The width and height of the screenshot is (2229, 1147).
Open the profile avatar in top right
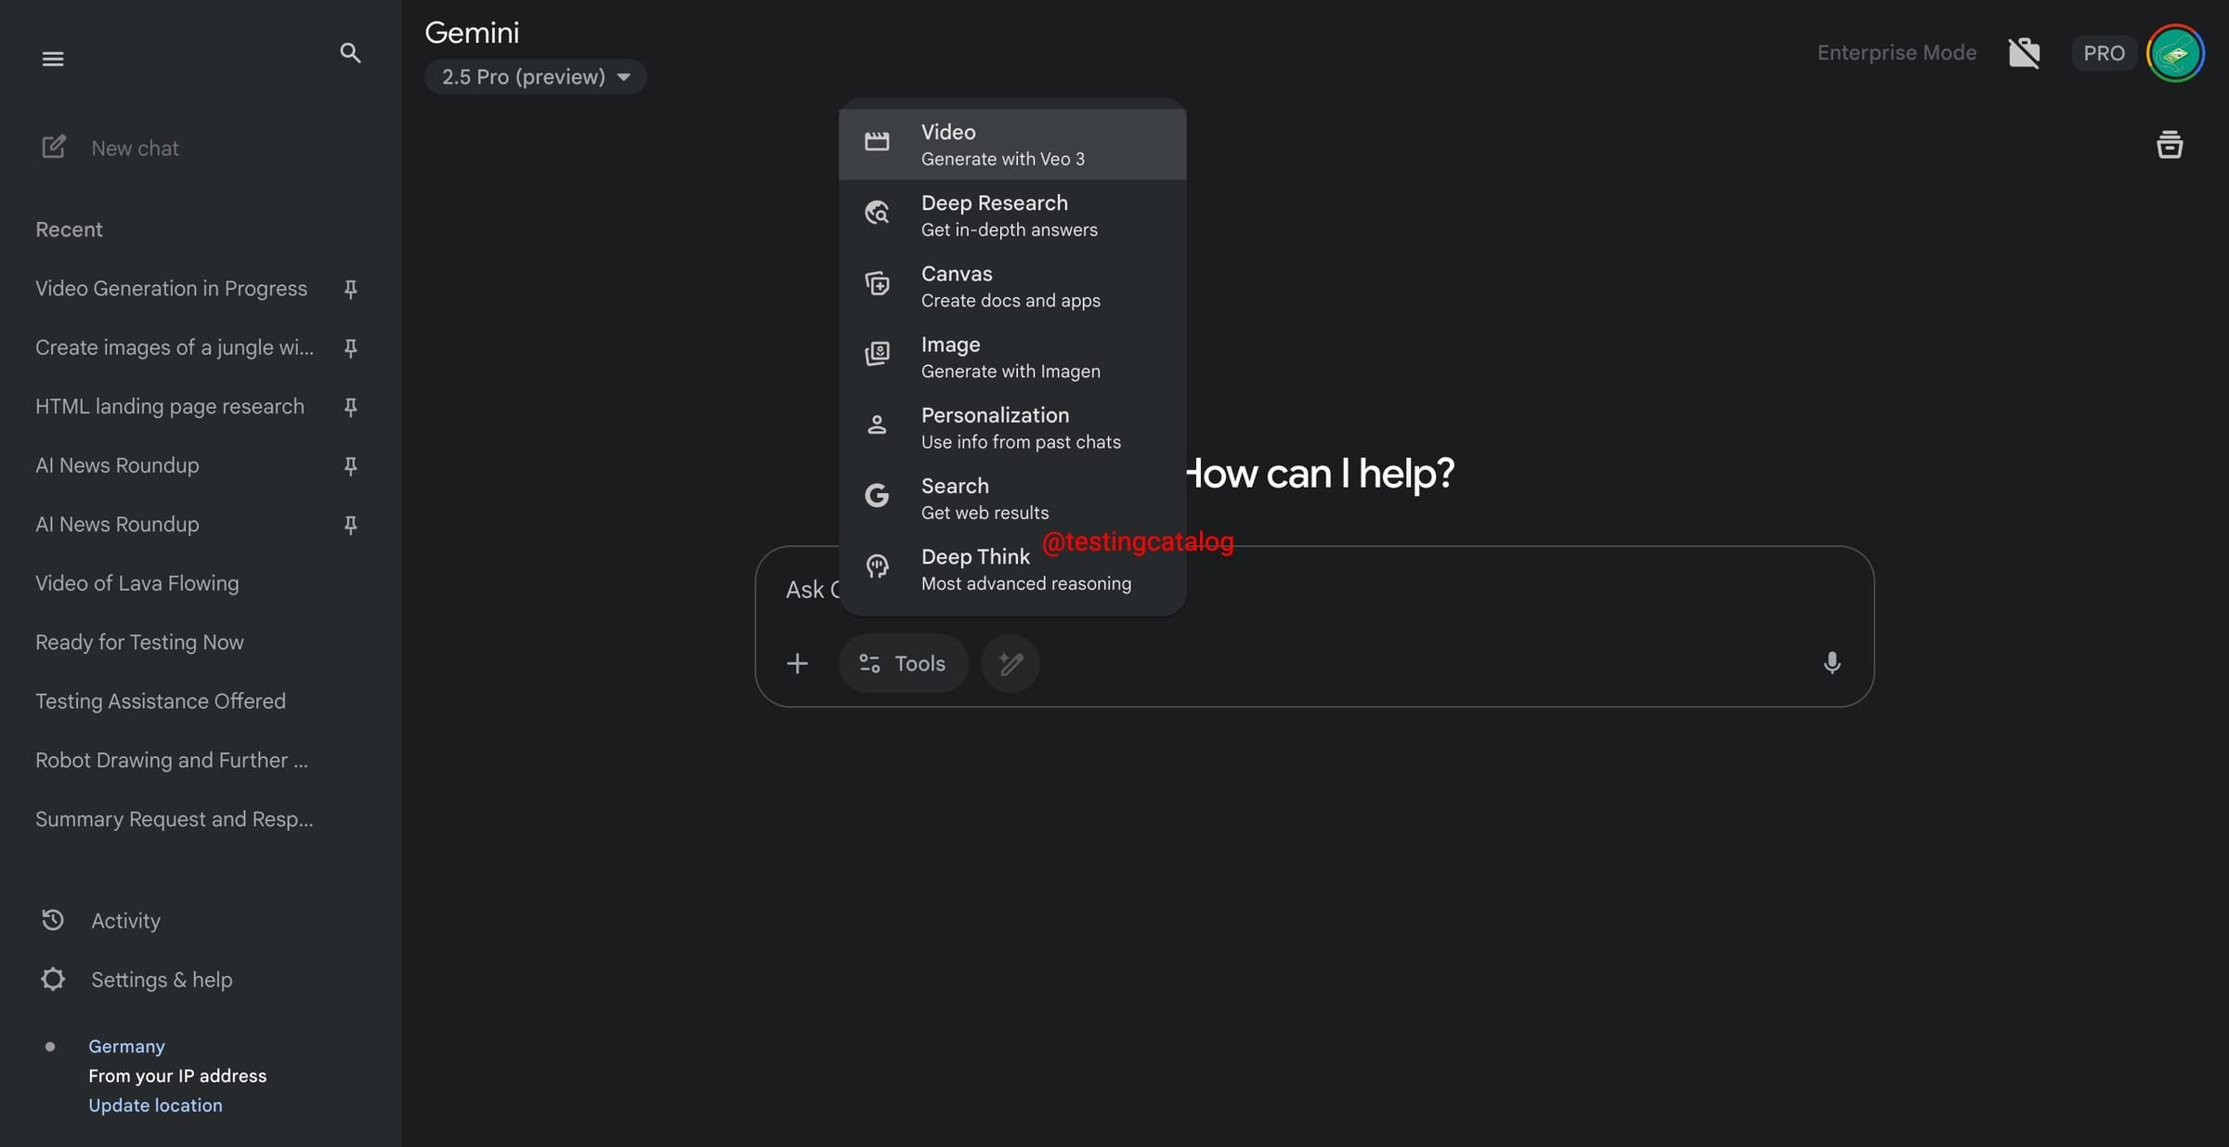point(2175,53)
